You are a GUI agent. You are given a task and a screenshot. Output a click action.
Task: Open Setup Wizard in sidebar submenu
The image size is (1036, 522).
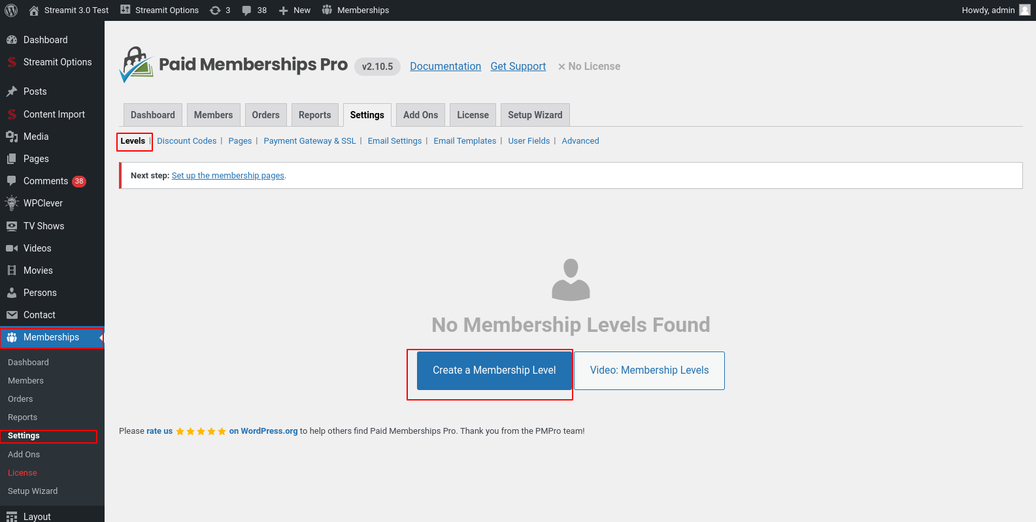[x=33, y=491]
